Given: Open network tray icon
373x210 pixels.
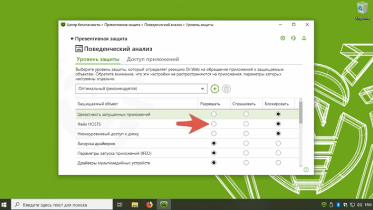Looking at the screenshot, I should pos(352,204).
